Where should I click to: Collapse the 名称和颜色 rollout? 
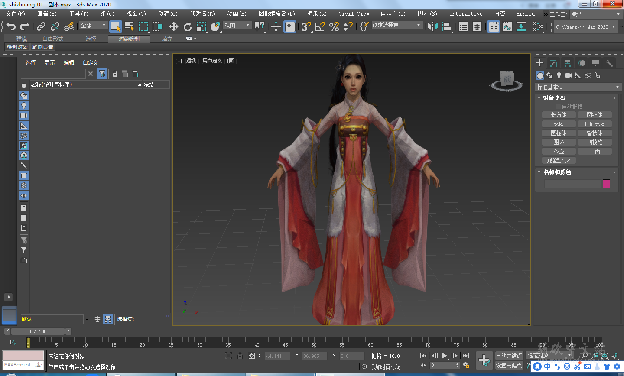coord(557,172)
